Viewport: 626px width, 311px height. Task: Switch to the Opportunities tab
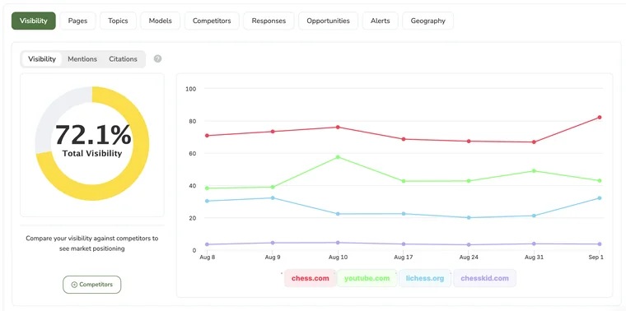[328, 21]
